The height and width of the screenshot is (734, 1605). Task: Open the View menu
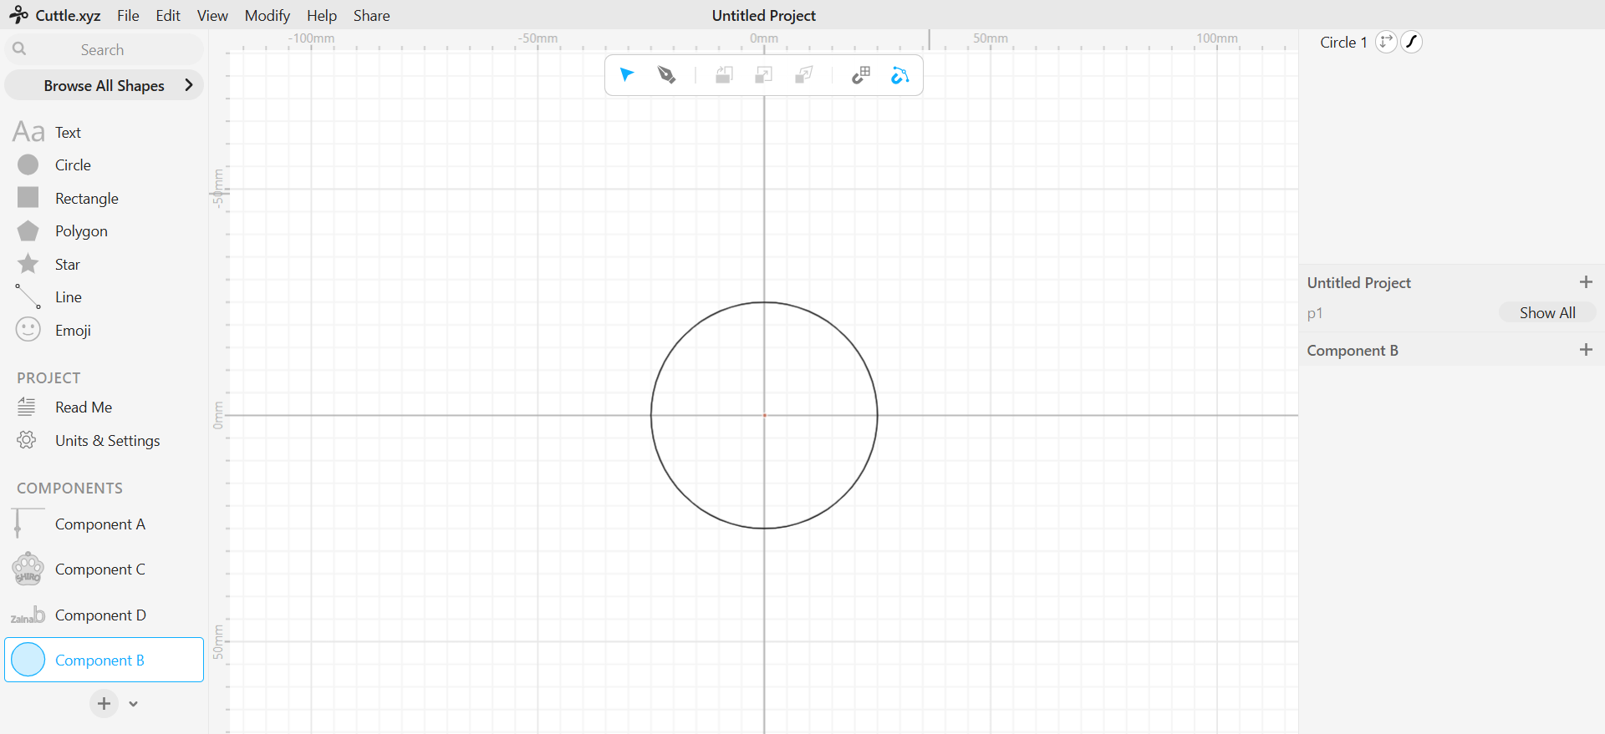[212, 15]
